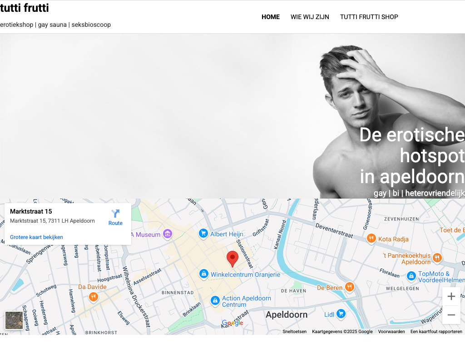Zoom out the map with minus button
Screen dimensions: 465x349
tap(451, 315)
